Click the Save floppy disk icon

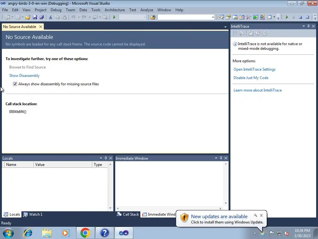click(x=35, y=17)
